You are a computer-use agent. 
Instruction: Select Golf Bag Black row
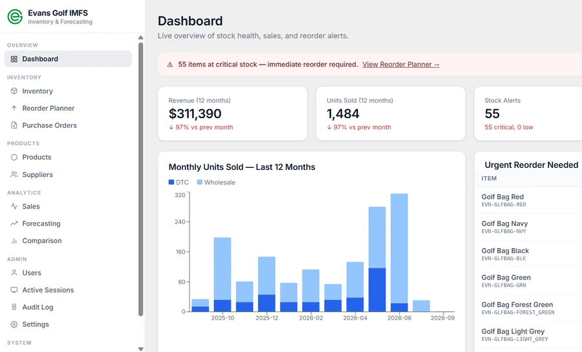point(528,254)
